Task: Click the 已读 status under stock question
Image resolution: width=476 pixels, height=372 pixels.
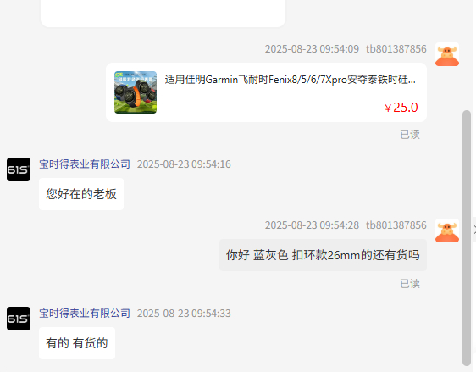Action: click(x=410, y=284)
